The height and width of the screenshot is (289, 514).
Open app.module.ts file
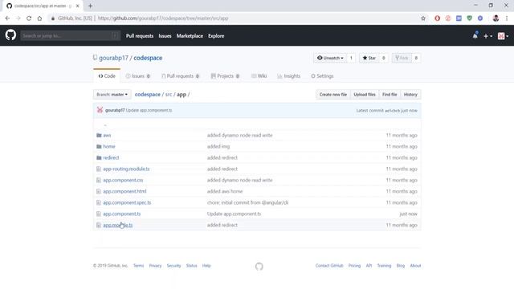tap(118, 225)
